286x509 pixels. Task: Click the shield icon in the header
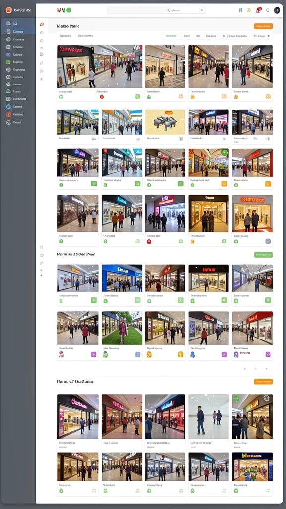[x=268, y=10]
